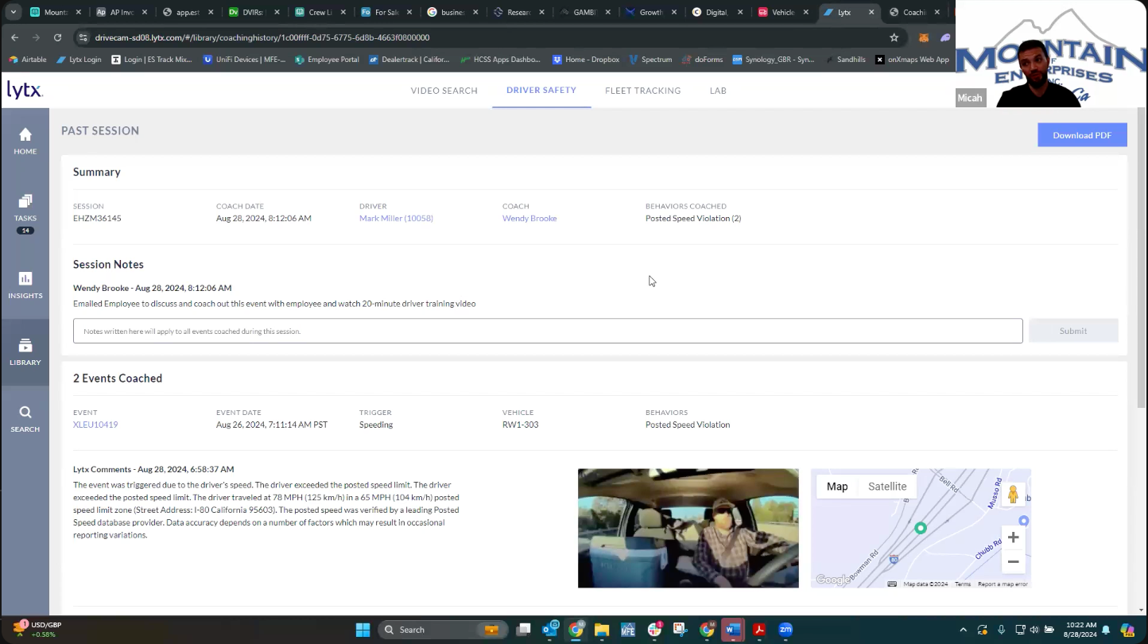The height and width of the screenshot is (644, 1148).
Task: Open map keyboard shortcuts icon
Action: (x=892, y=584)
